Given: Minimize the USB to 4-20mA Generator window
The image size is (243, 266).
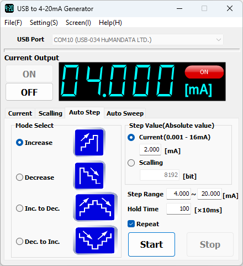Looking at the screenshot, I should 179,8.
